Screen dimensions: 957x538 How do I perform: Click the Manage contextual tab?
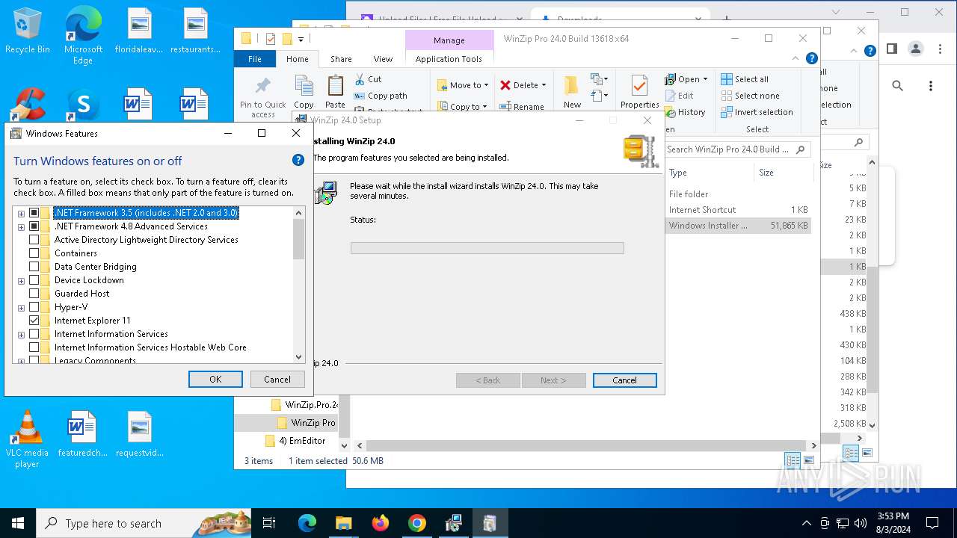449,40
